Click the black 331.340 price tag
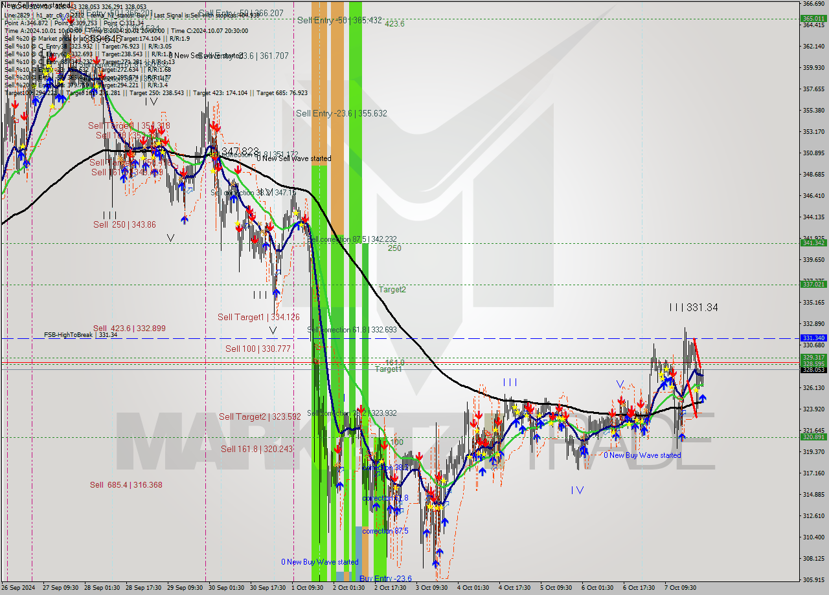 point(813,338)
